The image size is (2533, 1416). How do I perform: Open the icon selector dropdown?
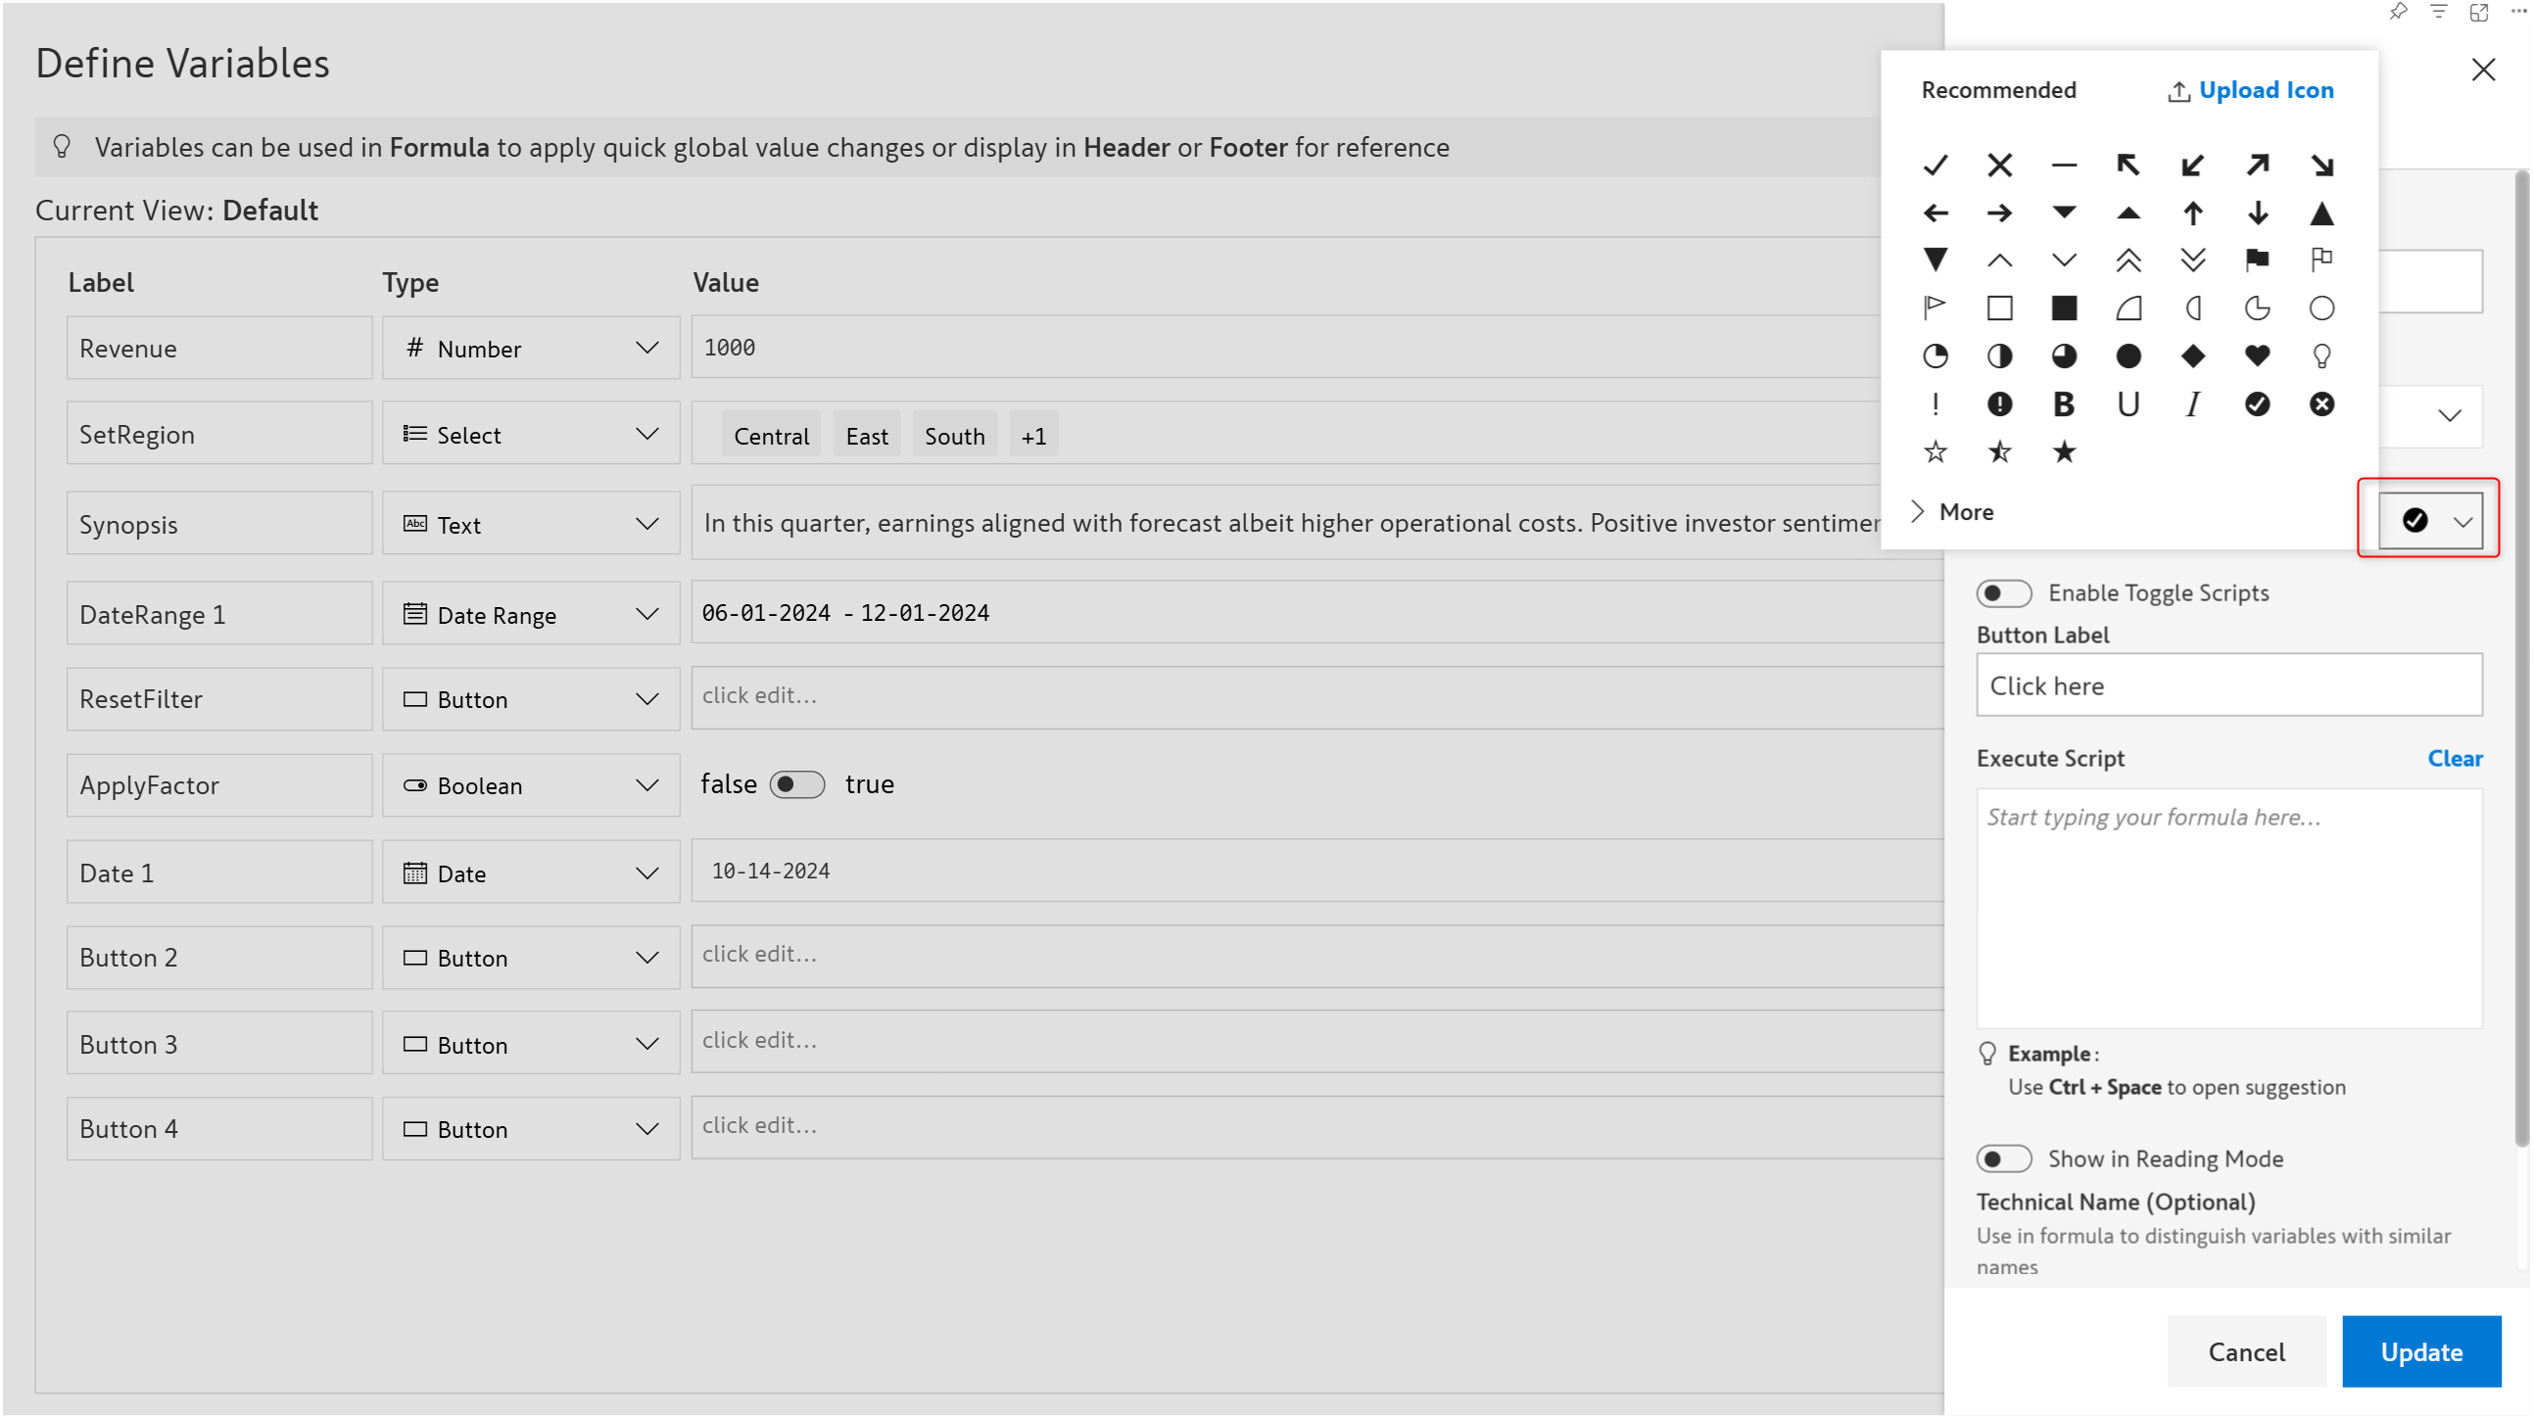(2429, 520)
